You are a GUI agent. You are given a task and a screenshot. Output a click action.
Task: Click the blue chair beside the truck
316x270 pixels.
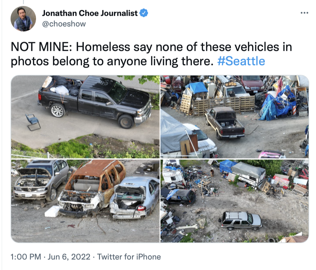pyautogui.click(x=33, y=122)
